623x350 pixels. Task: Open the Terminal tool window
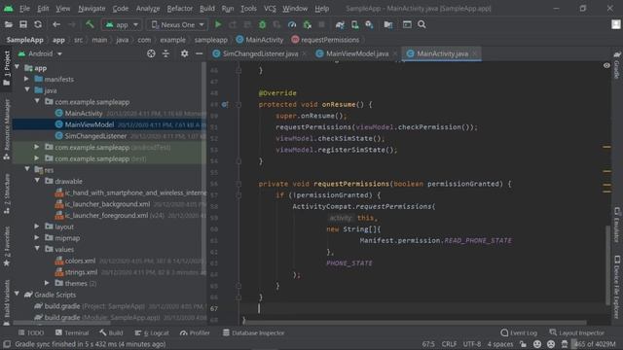[x=72, y=332]
